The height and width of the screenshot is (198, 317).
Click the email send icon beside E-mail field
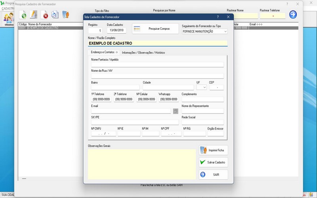tap(176, 111)
